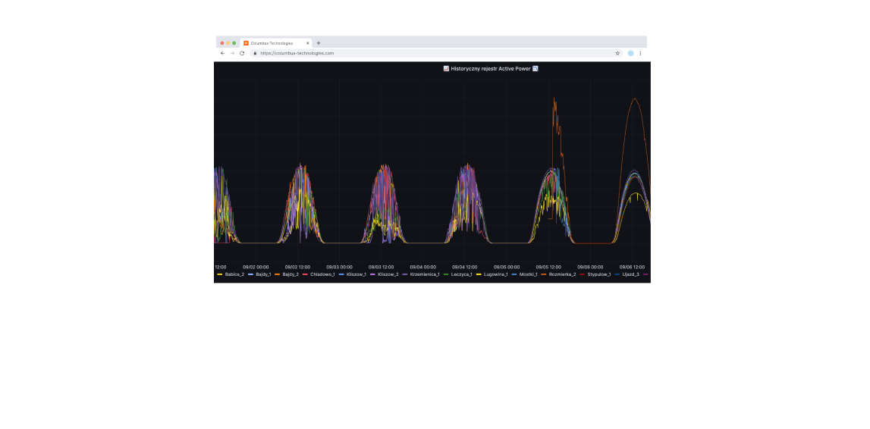The width and height of the screenshot is (870, 429).
Task: Click the Stypulow_1 legend entry
Action: 598,274
